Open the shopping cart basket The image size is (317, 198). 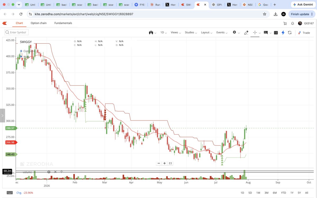tap(285, 23)
